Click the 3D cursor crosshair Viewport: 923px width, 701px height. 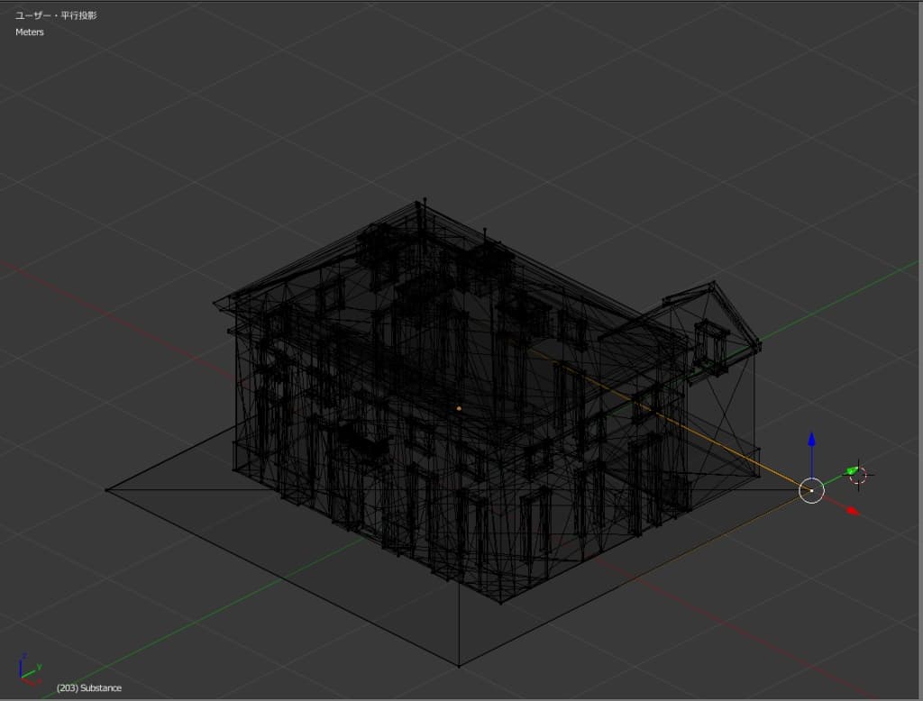pos(858,475)
